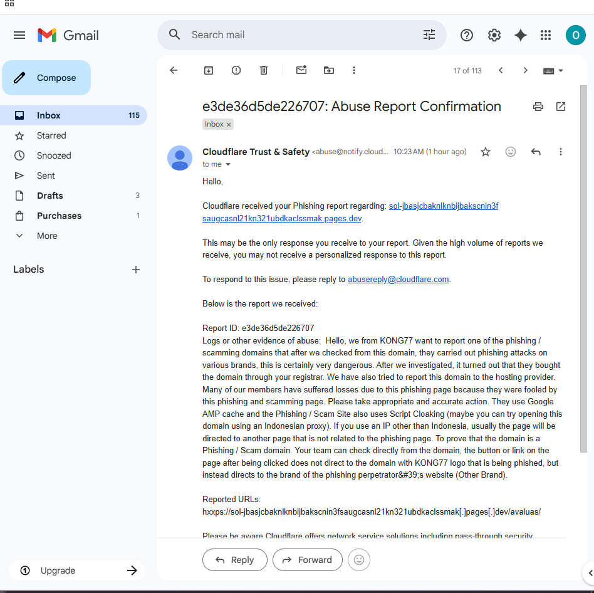This screenshot has height=593, width=594.
Task: Go back to inbox arrow
Action: (x=174, y=70)
